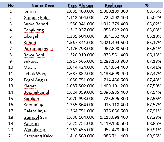Select Klebet pagu value 2.087.502.000

coord(80,86)
